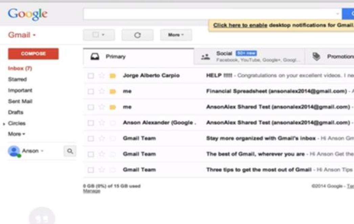Show search options arrow in search box

337,14
